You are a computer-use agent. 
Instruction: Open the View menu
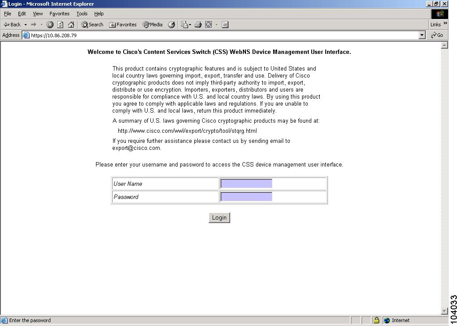click(38, 14)
